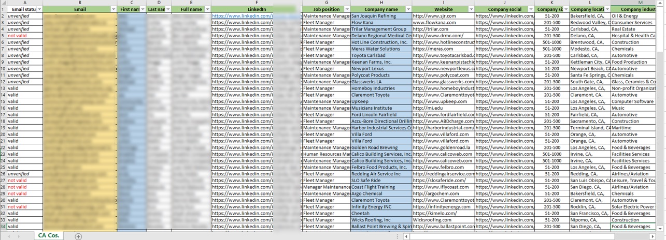
Task: Open the Last name filter dropdown
Action: coord(168,9)
